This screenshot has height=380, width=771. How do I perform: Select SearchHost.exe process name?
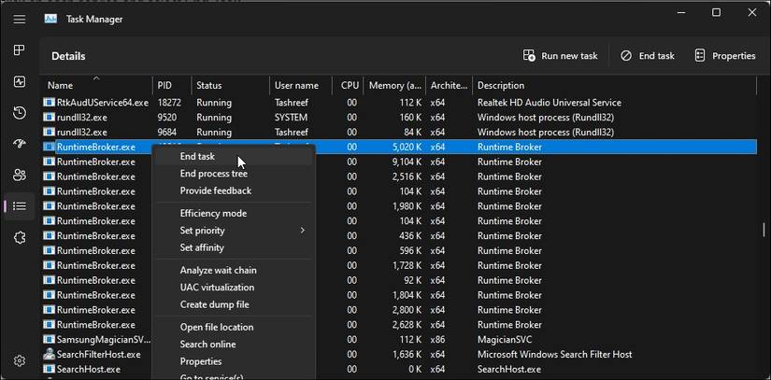[x=90, y=369]
